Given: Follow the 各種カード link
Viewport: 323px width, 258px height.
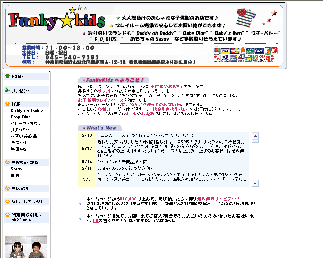Looking at the screenshot, I should (x=108, y=109).
